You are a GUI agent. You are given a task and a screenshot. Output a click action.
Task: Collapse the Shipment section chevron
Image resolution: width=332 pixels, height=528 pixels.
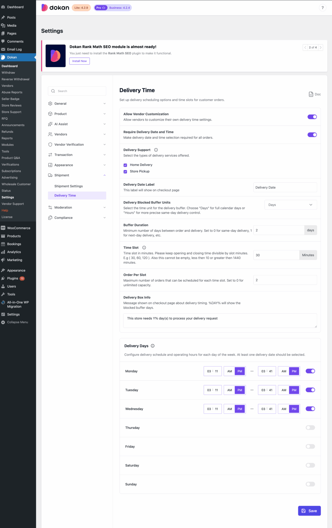[104, 175]
